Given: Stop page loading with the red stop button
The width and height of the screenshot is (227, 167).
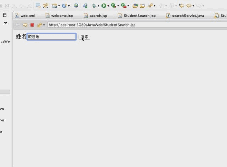Looking at the screenshot, I should 32,25.
